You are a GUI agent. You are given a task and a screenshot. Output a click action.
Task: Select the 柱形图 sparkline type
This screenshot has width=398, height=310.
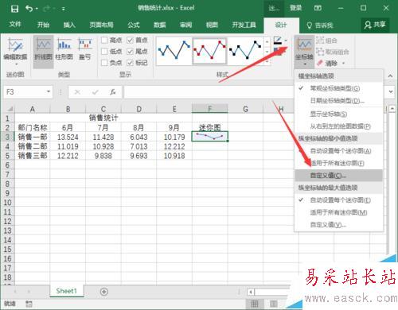(64, 49)
